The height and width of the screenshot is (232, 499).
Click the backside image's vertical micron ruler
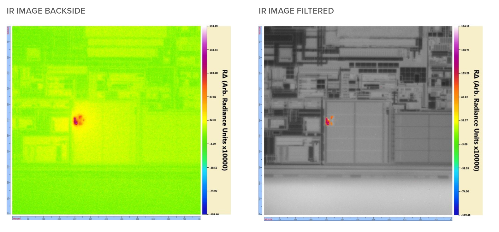tap(9, 120)
